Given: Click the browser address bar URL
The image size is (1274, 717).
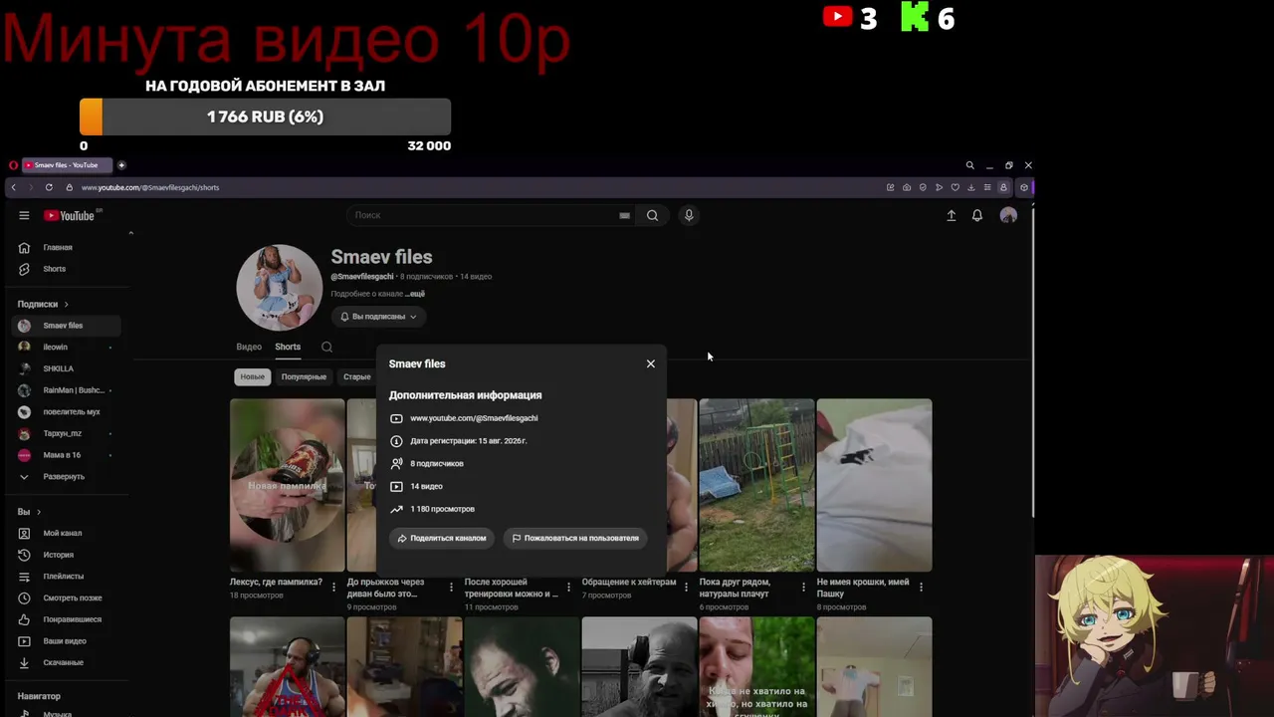Looking at the screenshot, I should pos(150,187).
